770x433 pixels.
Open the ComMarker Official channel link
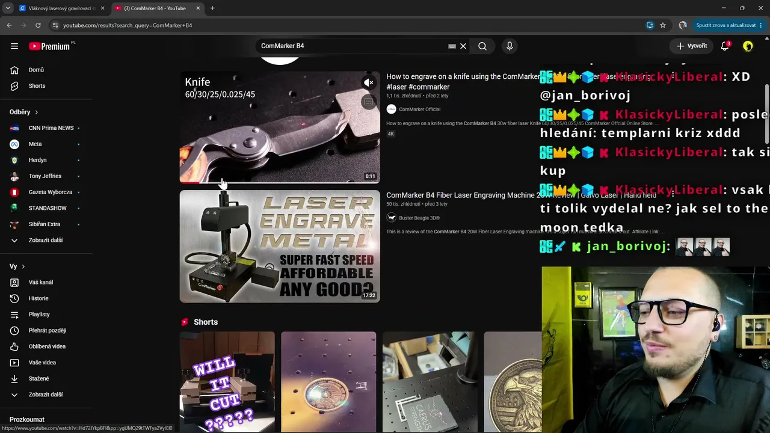(x=419, y=109)
